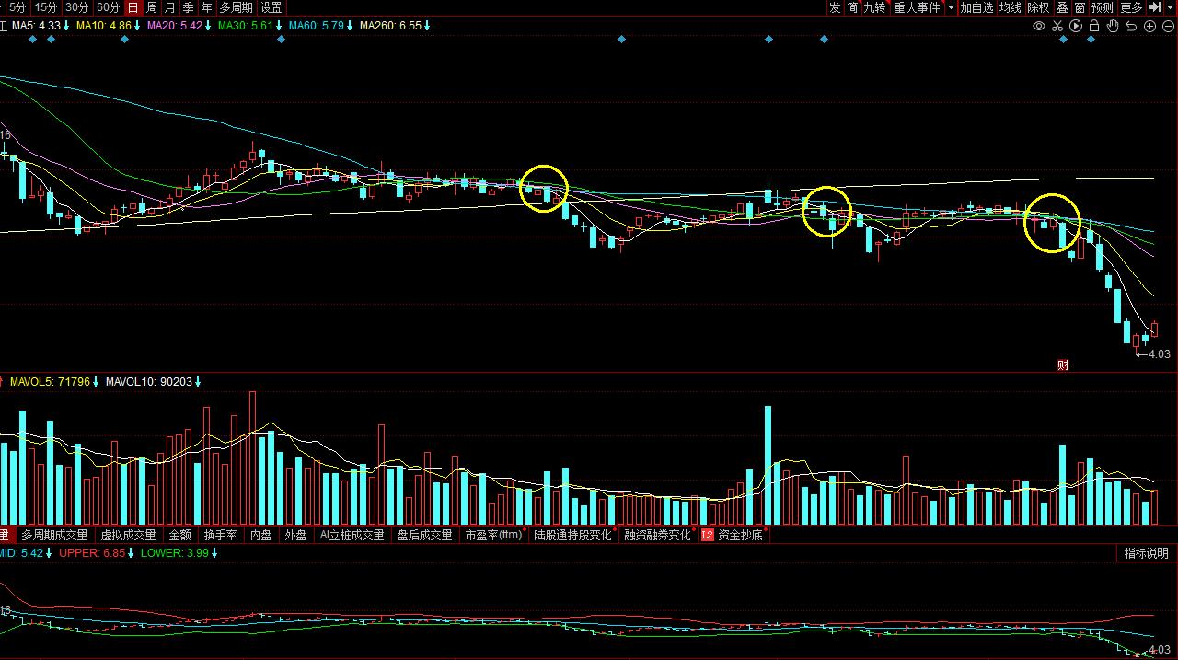Expand MA260 6.55 arrow

(428, 26)
